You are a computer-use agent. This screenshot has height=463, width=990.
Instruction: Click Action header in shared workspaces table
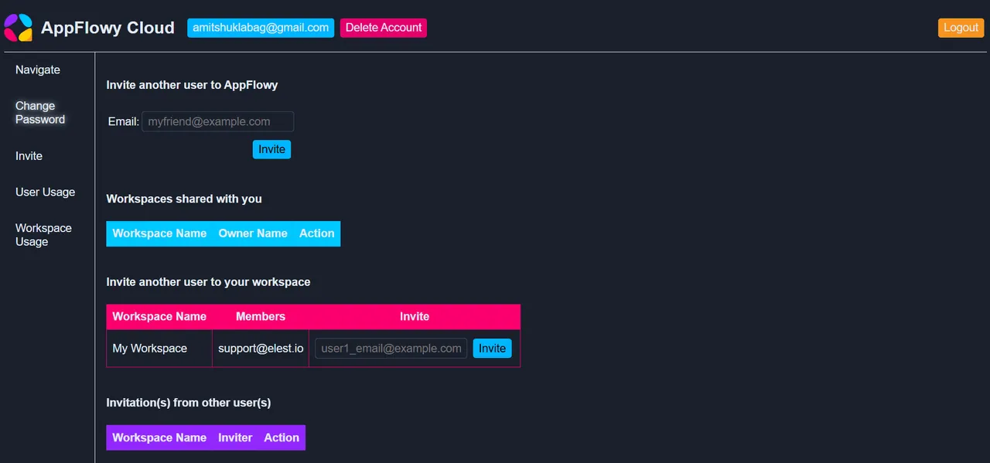pos(317,233)
